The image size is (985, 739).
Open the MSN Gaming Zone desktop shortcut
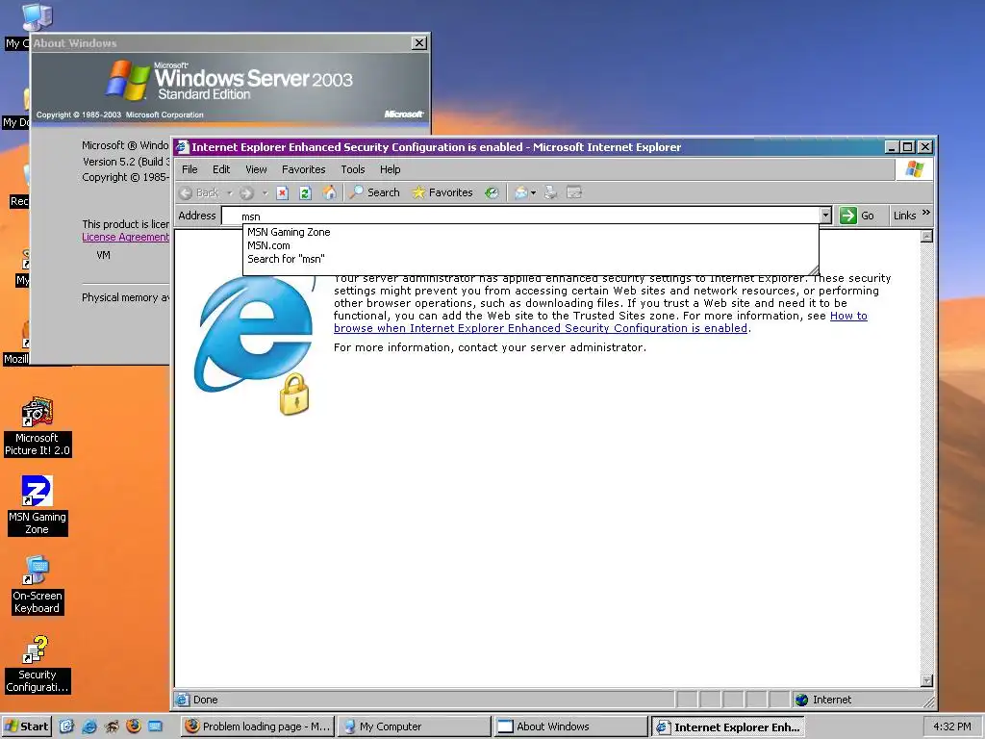coord(38,505)
